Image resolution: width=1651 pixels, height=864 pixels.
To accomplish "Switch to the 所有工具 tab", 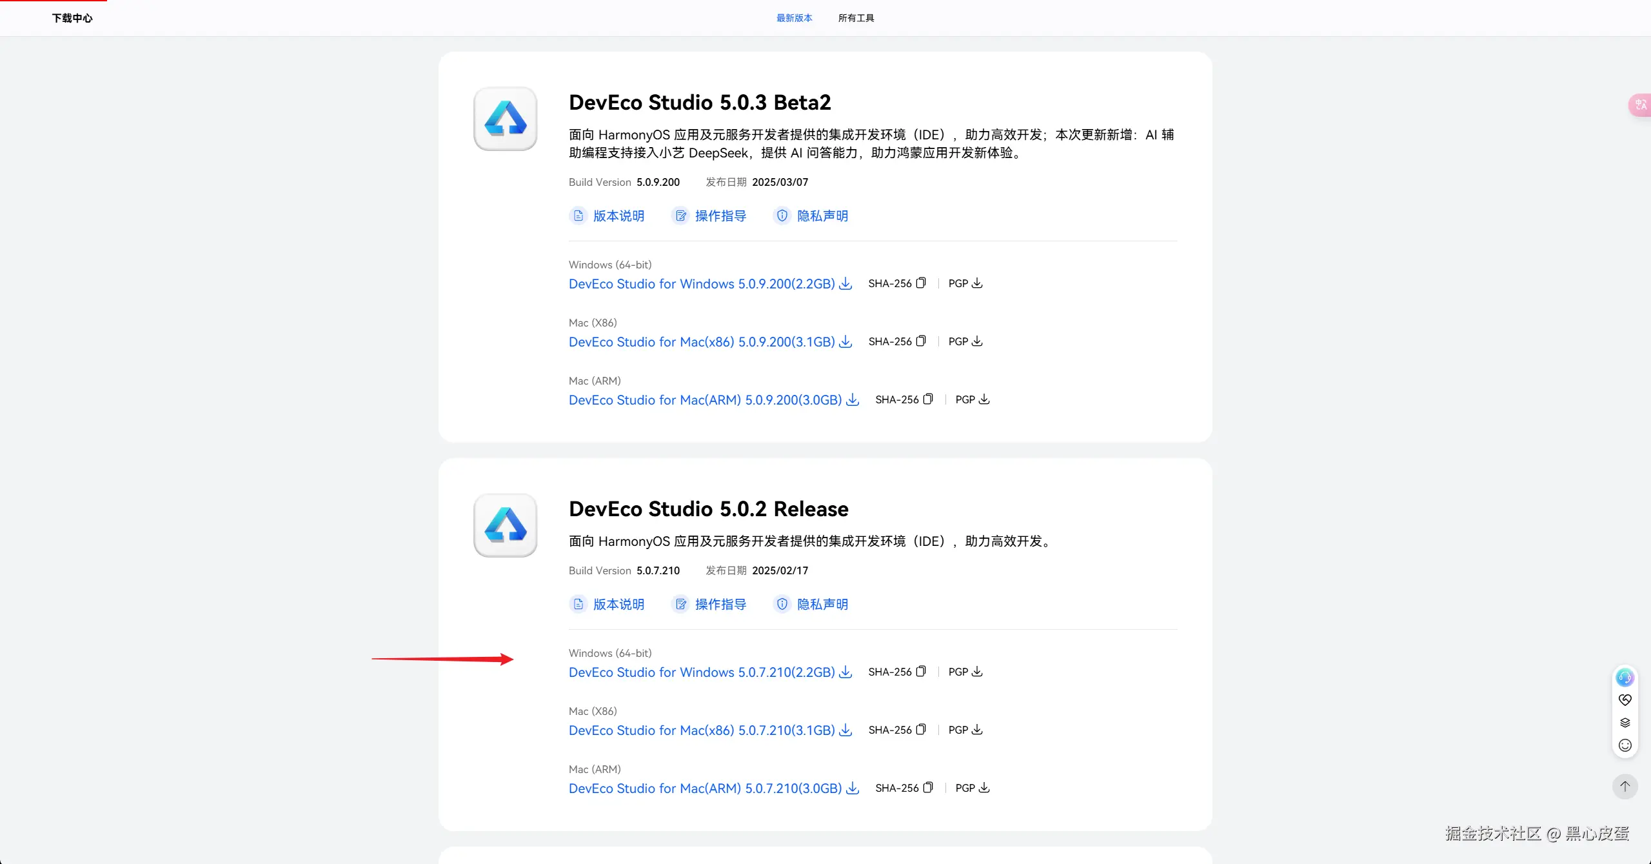I will pyautogui.click(x=856, y=18).
